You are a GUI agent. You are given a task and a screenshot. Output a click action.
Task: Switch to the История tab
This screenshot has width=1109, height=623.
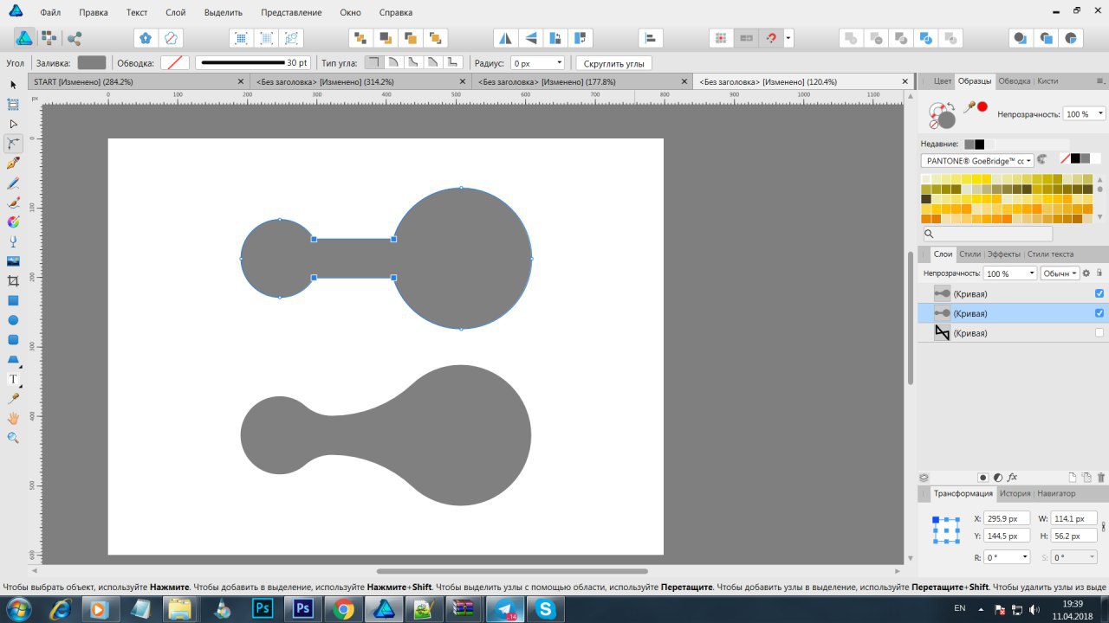pos(1015,493)
